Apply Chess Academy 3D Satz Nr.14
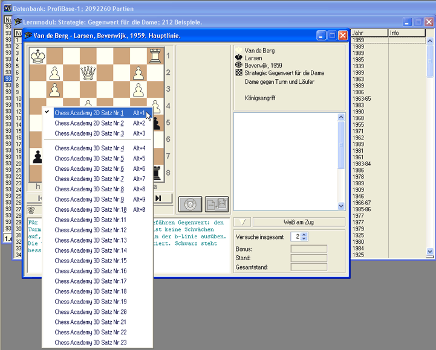Screen dimensions: 436x350 point(98,250)
